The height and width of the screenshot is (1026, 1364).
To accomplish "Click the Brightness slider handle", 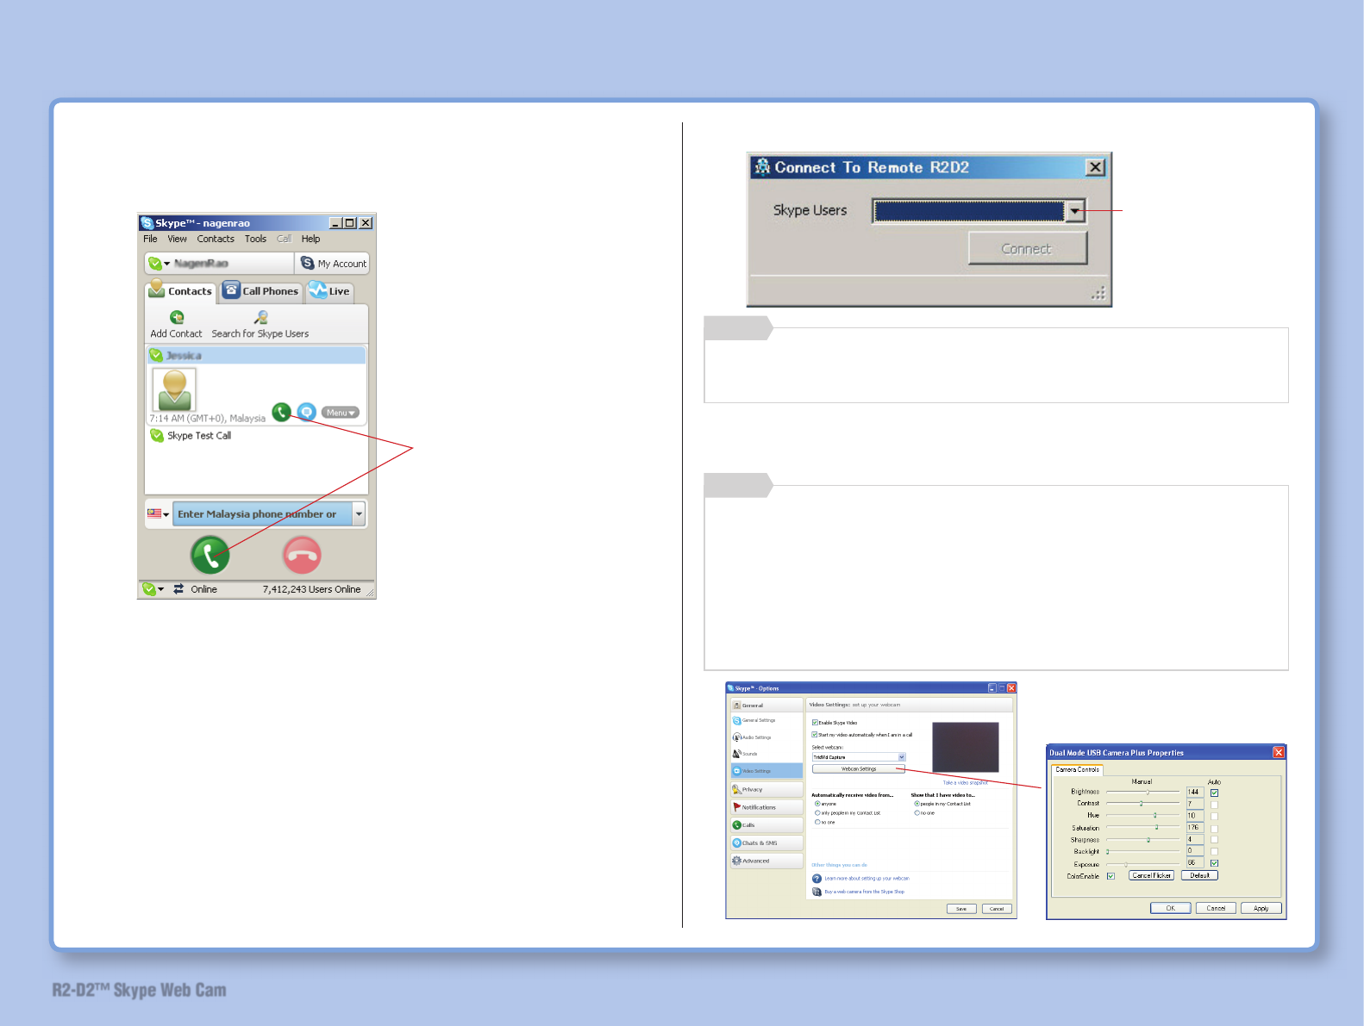I will point(1148,792).
